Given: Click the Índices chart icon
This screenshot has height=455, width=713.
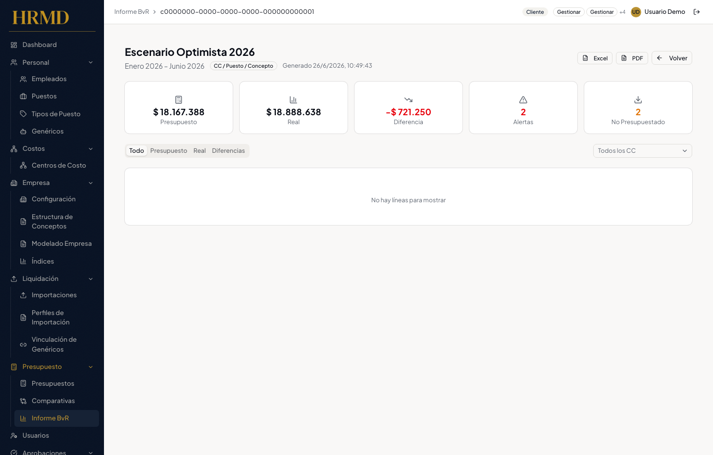Looking at the screenshot, I should (23, 261).
